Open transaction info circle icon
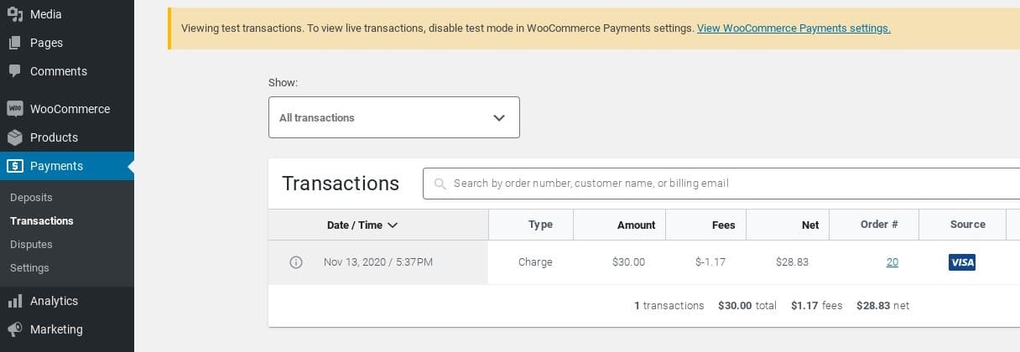This screenshot has width=1020, height=352. pyautogui.click(x=295, y=262)
